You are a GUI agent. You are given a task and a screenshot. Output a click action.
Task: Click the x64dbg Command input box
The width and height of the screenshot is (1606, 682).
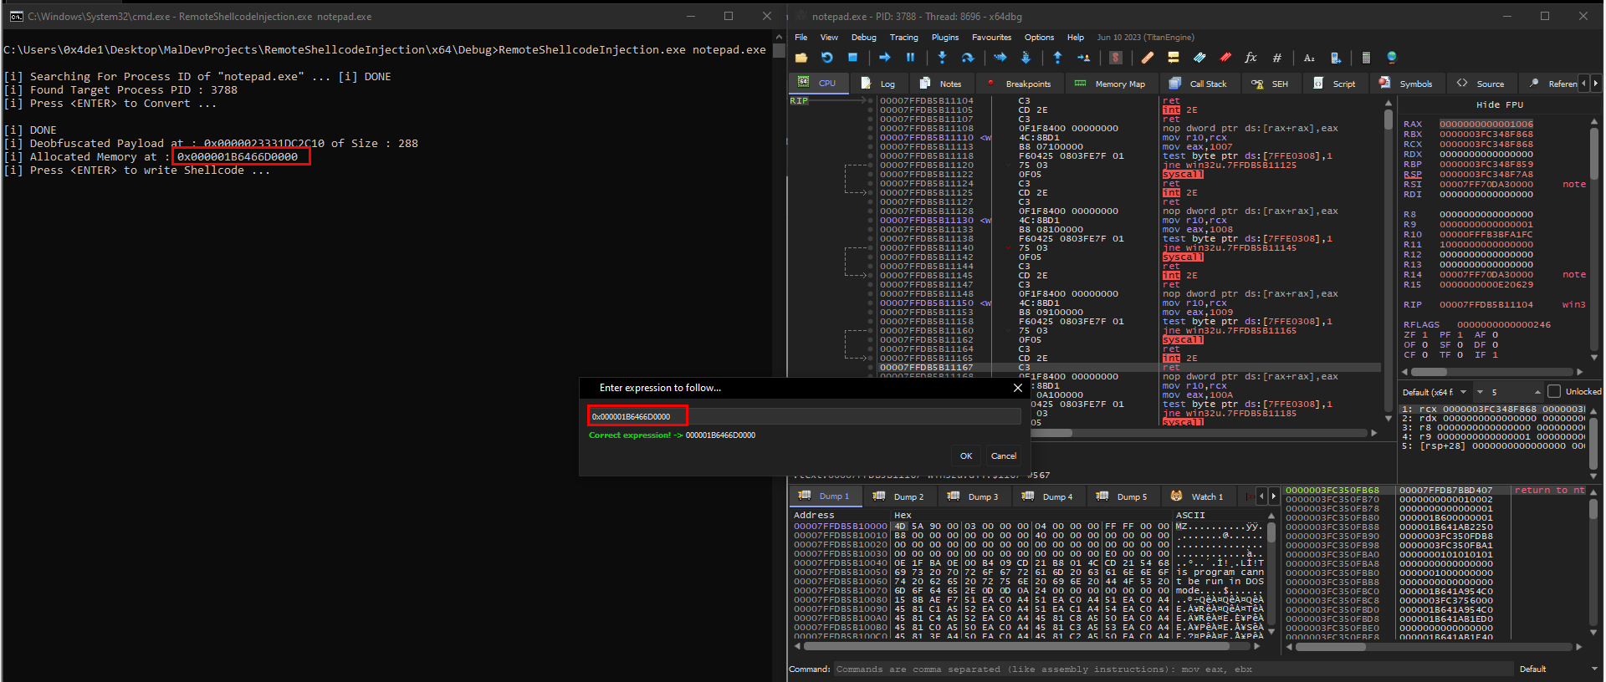pos(1173,669)
